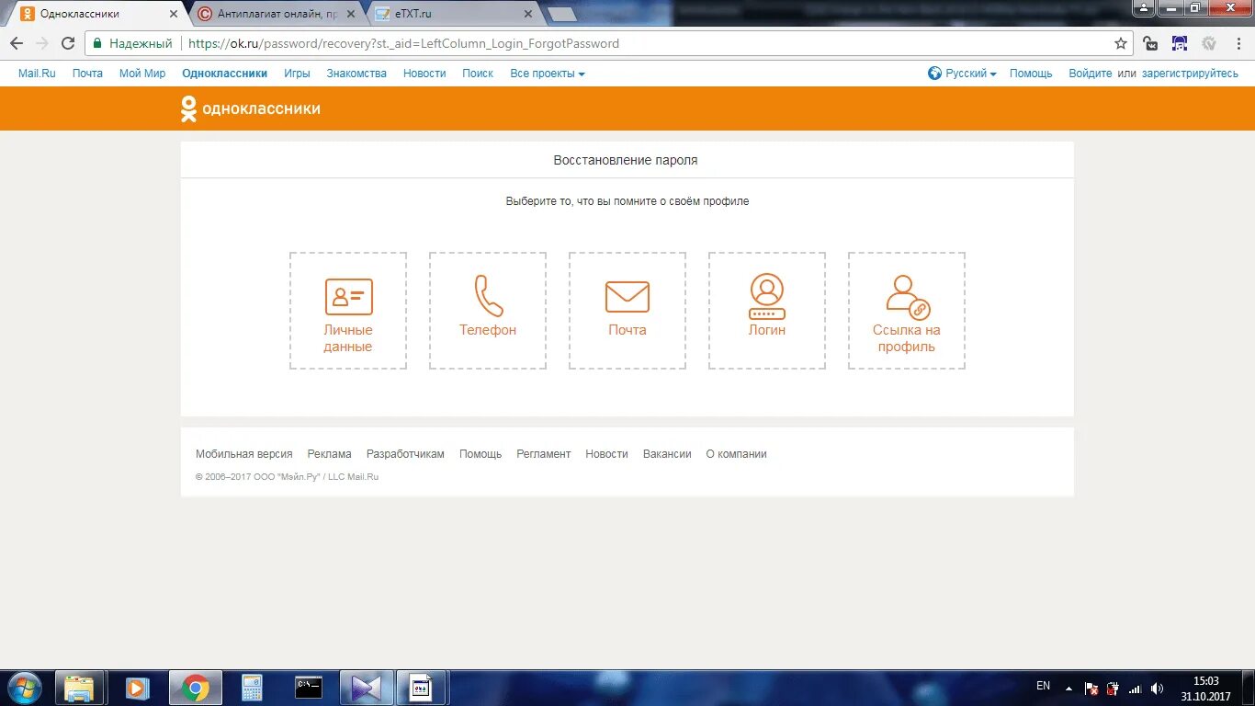Open Регламент footer link
The image size is (1255, 706).
click(544, 454)
